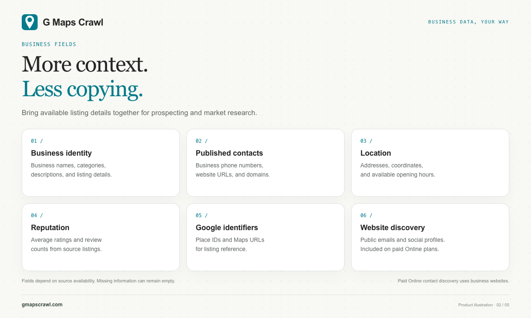This screenshot has width=531, height=318.
Task: Select the "Business names, categories" description
Action: click(71, 170)
